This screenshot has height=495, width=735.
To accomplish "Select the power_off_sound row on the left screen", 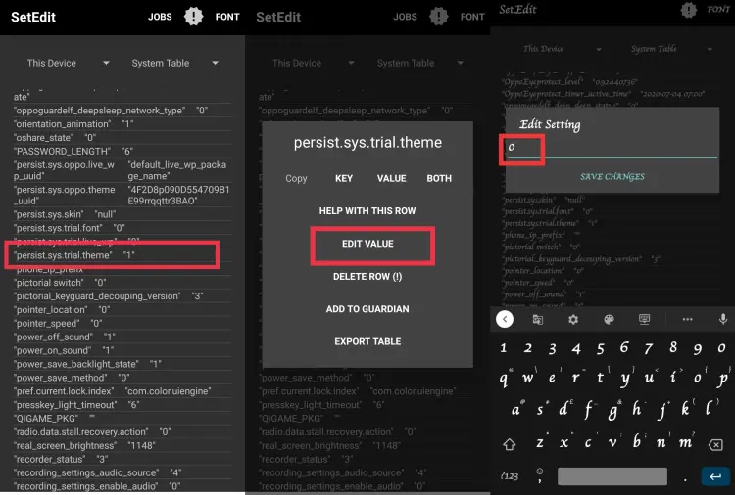I will click(x=122, y=337).
